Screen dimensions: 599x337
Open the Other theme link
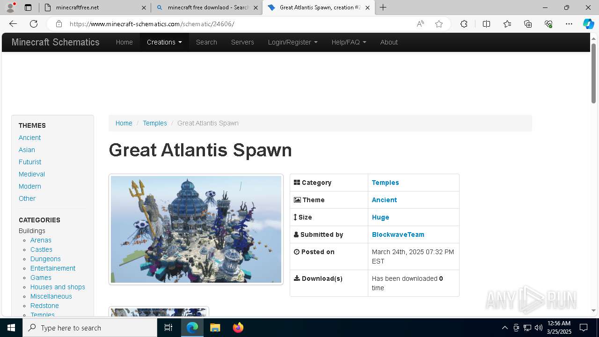(27, 198)
